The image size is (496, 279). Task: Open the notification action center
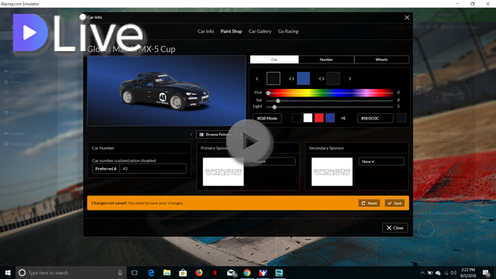point(487,273)
